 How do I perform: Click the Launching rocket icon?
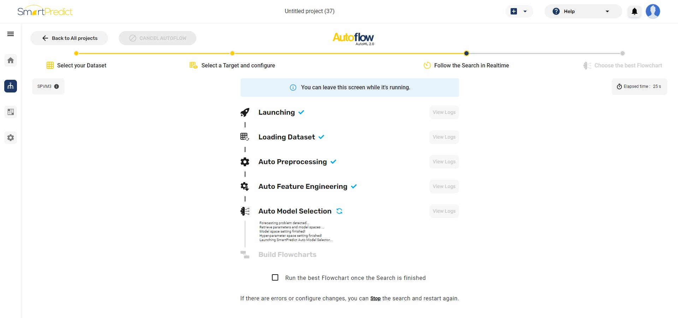point(245,112)
